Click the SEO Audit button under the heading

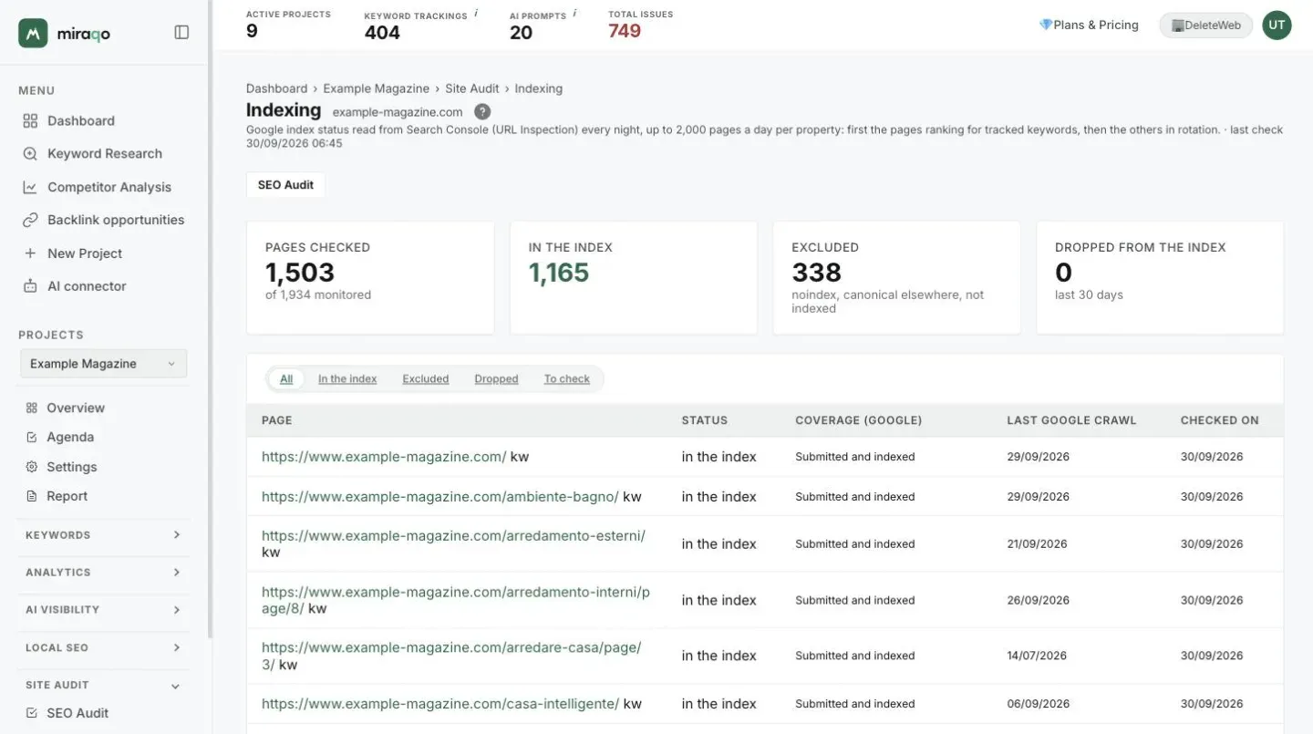(285, 184)
